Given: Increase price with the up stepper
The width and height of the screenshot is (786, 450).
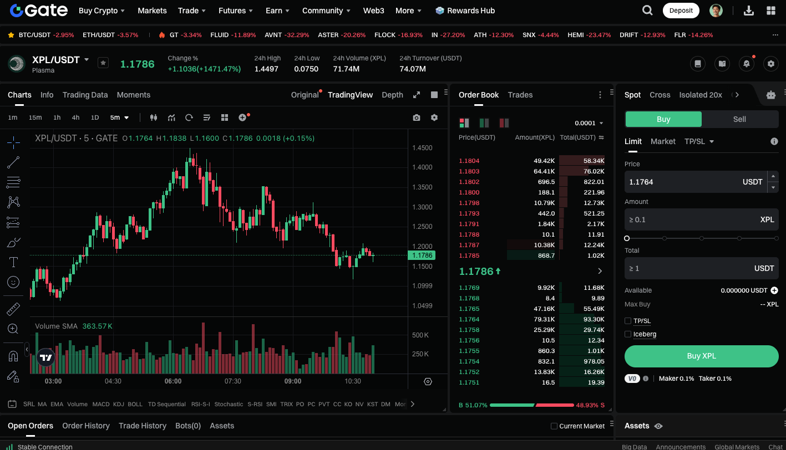Looking at the screenshot, I should pyautogui.click(x=773, y=176).
